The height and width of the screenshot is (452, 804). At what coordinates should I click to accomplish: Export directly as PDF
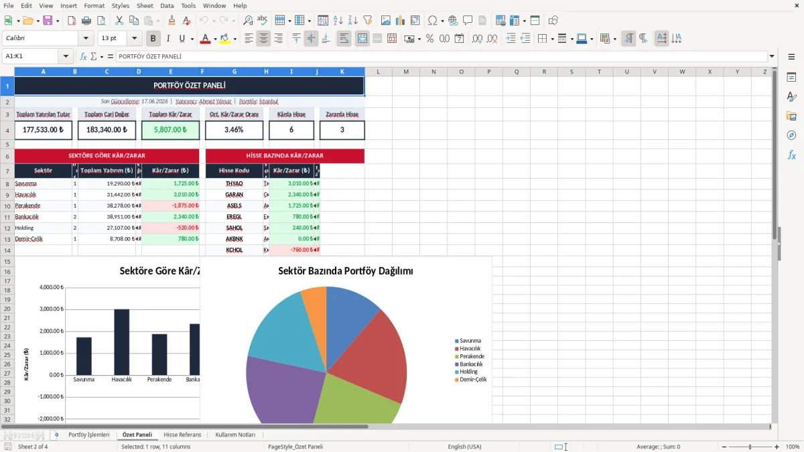72,21
